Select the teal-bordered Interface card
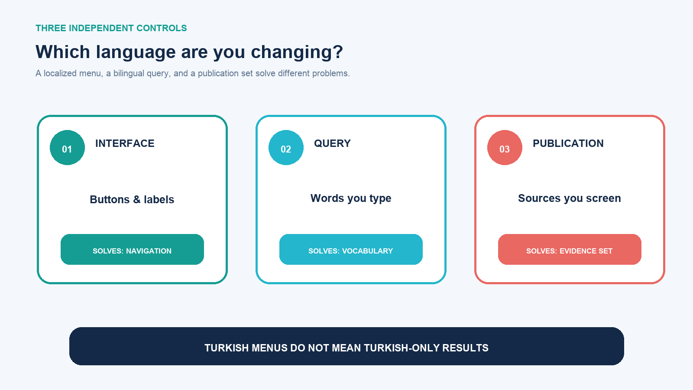The width and height of the screenshot is (693, 390). [x=132, y=199]
